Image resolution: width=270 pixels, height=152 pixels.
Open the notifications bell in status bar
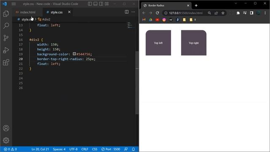[133, 149]
